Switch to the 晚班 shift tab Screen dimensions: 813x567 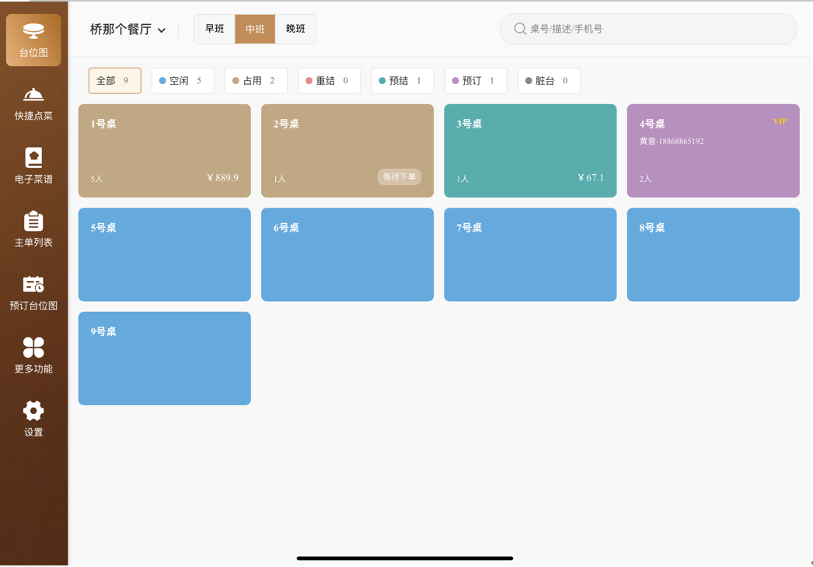295,30
